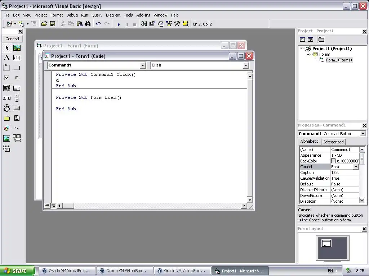The width and height of the screenshot is (369, 276).
Task: Select the PictureBox control tool
Action: 17,48
